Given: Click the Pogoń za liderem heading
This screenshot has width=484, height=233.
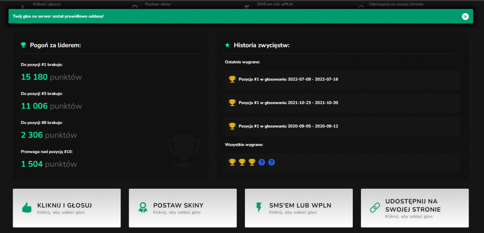Looking at the screenshot, I should pos(56,45).
